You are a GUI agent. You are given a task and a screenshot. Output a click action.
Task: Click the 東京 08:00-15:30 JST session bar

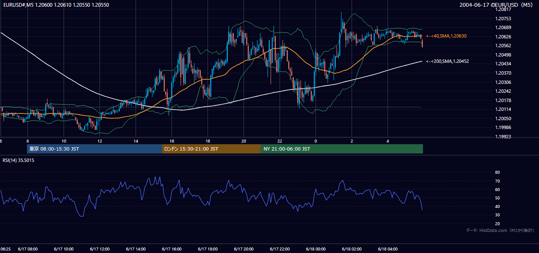(94, 149)
